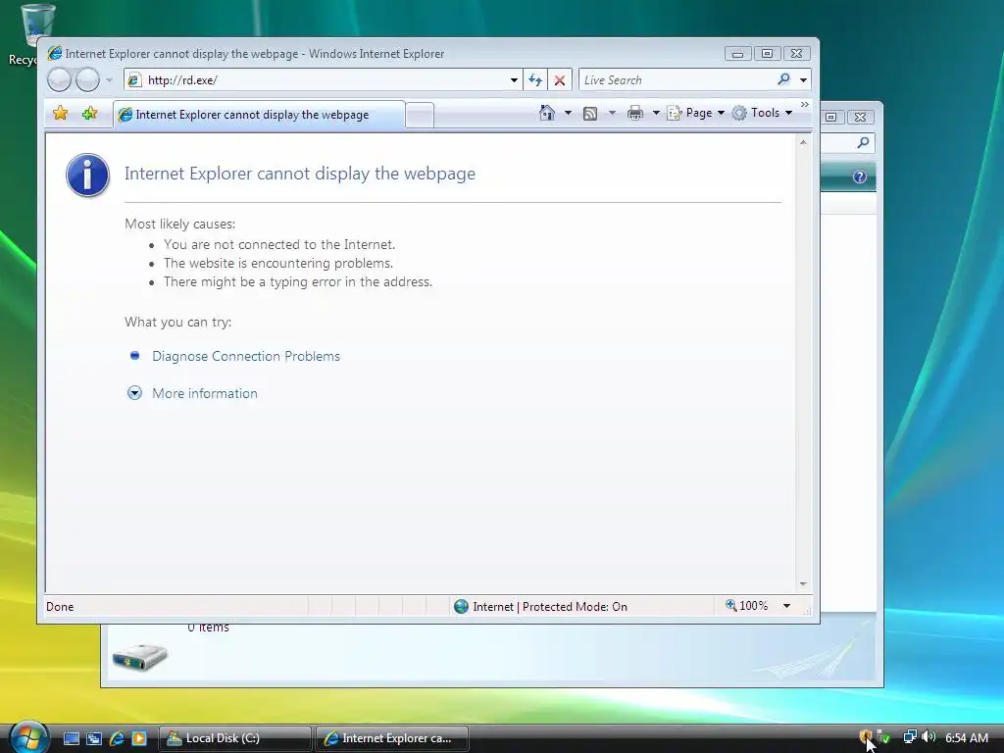The image size is (1004, 753).
Task: Open the zoom level dropdown arrow
Action: coord(787,606)
